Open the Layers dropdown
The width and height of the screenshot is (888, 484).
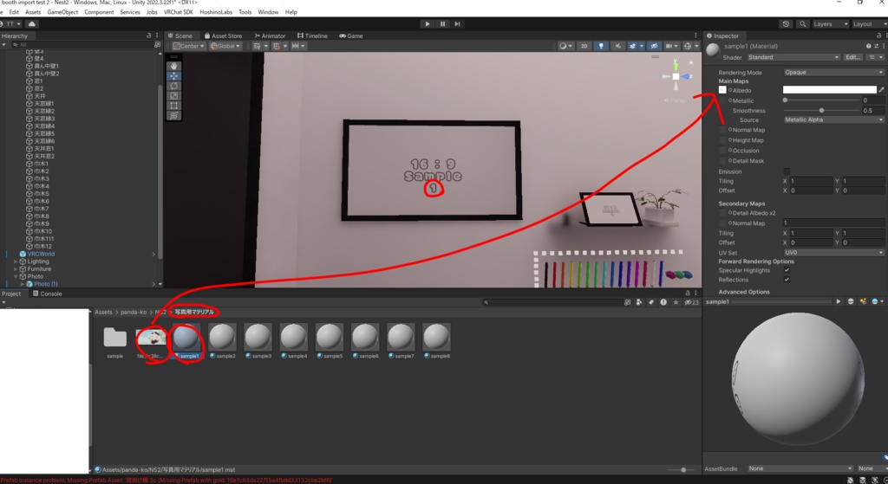(x=830, y=23)
